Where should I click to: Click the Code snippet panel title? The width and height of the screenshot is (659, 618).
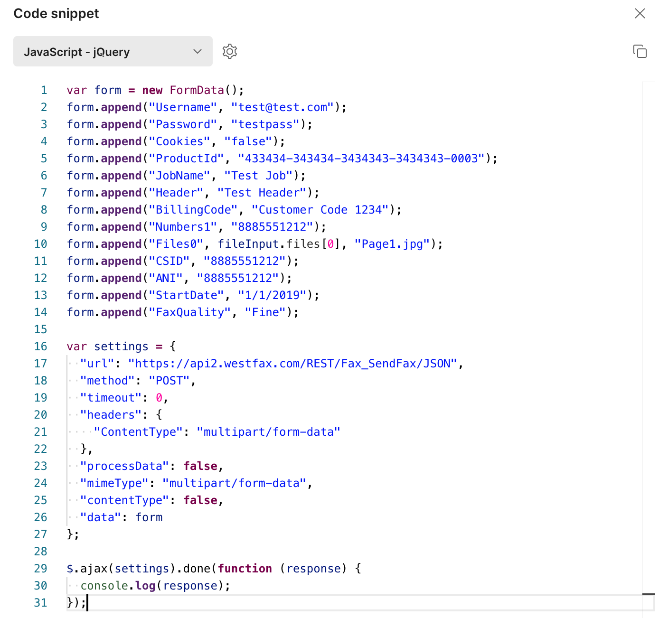tap(56, 13)
